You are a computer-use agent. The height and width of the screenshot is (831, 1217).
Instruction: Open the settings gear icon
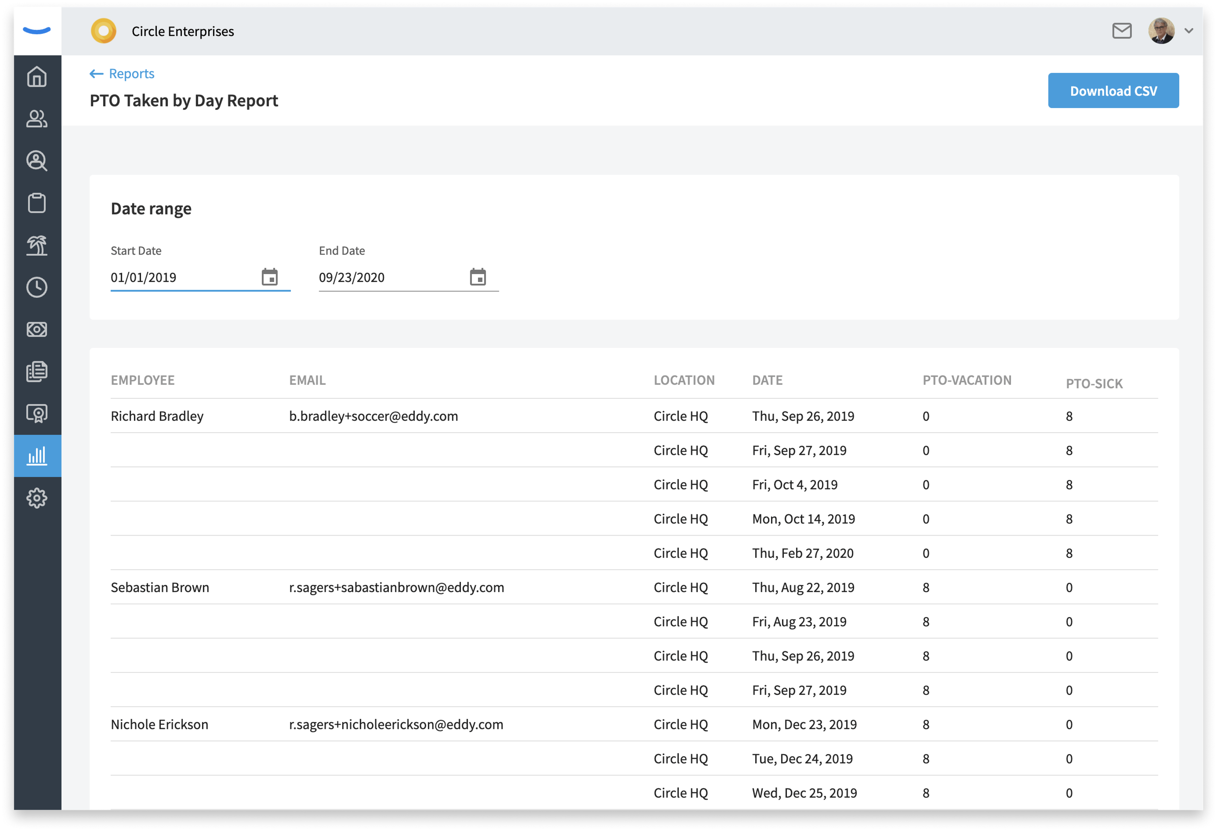pyautogui.click(x=37, y=498)
